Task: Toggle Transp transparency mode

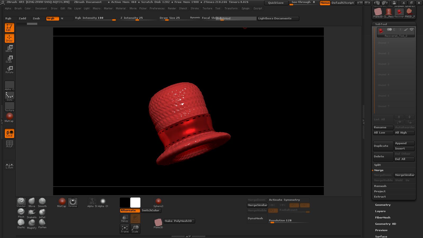Action: tap(125, 218)
